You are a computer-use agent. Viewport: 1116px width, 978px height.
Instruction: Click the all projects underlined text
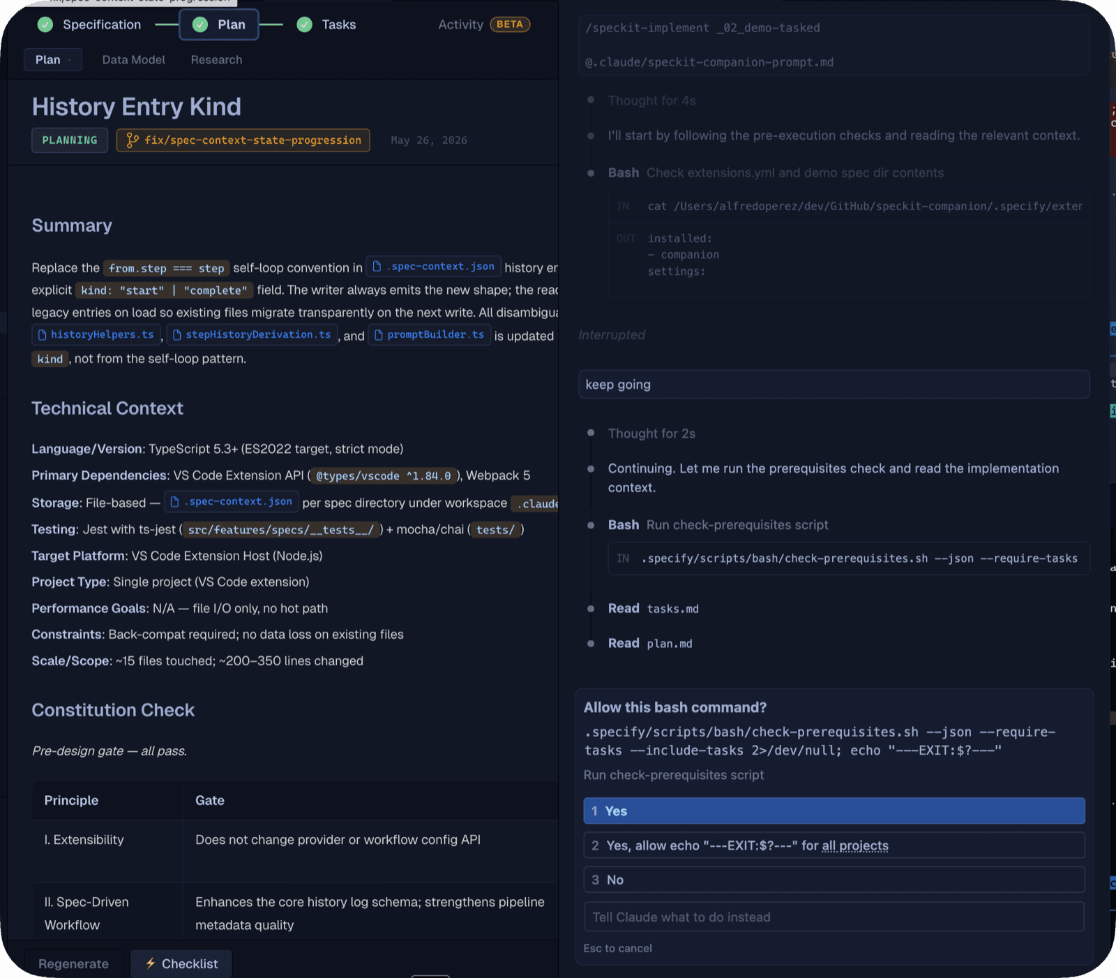[x=855, y=845]
